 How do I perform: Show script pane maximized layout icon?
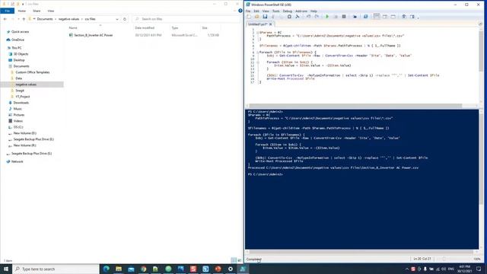coord(393,17)
